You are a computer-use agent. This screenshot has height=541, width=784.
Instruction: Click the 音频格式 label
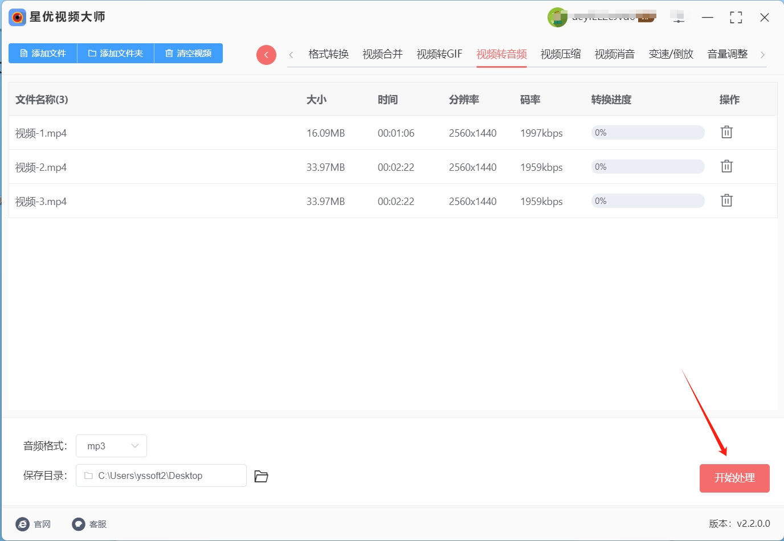pos(46,446)
